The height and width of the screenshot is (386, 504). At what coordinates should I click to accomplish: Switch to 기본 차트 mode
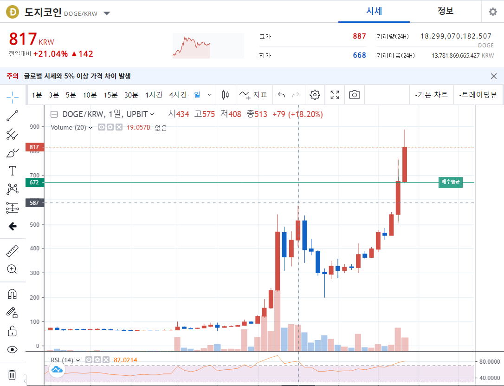coord(431,95)
